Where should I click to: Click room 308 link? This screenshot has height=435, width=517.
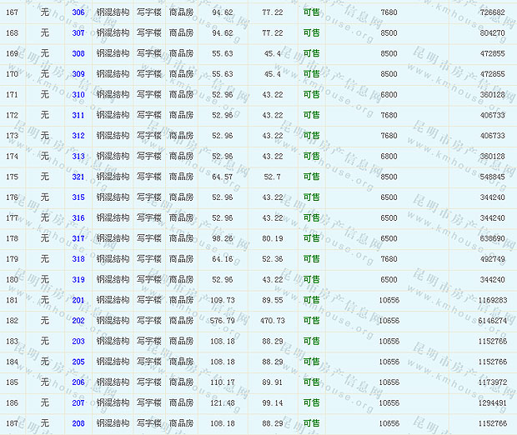[78, 53]
